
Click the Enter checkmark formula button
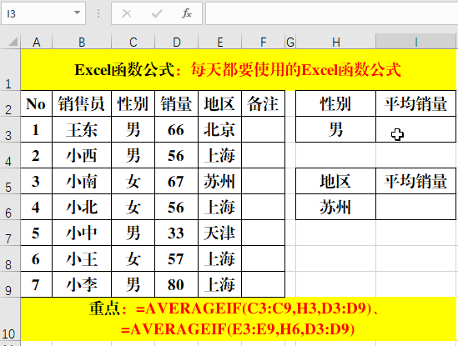point(157,13)
